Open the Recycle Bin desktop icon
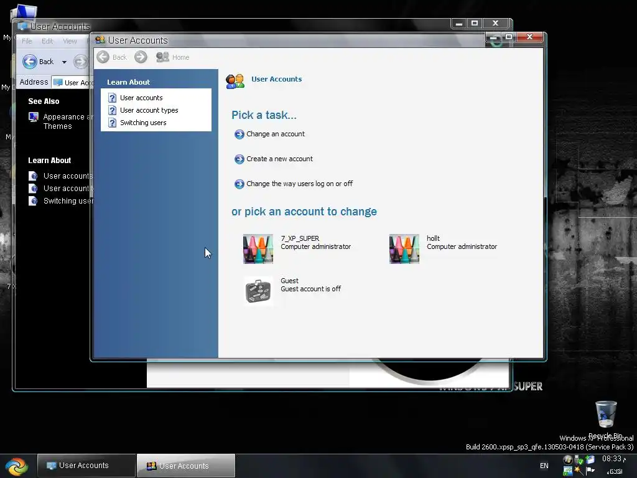 [606, 414]
